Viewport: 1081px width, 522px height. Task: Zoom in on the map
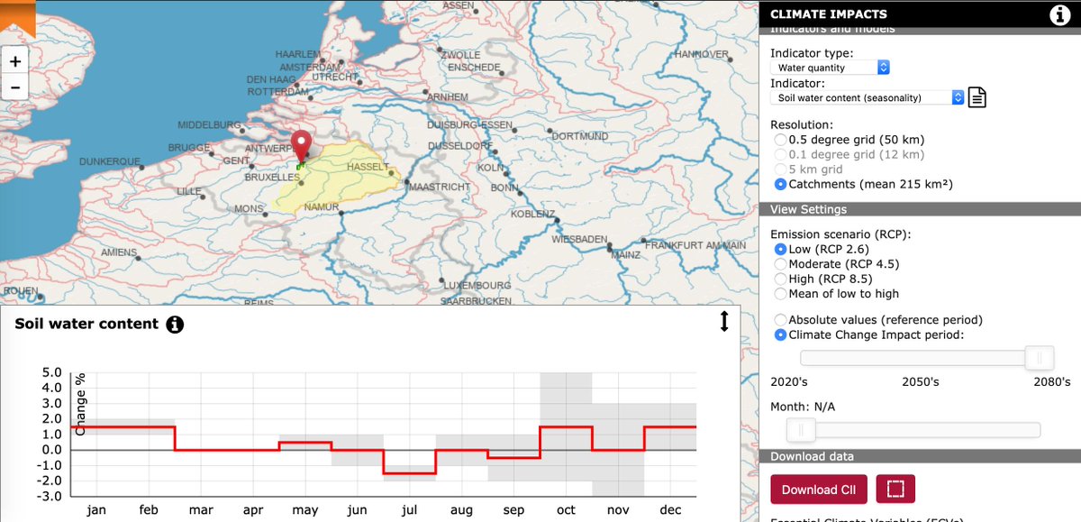coord(14,61)
